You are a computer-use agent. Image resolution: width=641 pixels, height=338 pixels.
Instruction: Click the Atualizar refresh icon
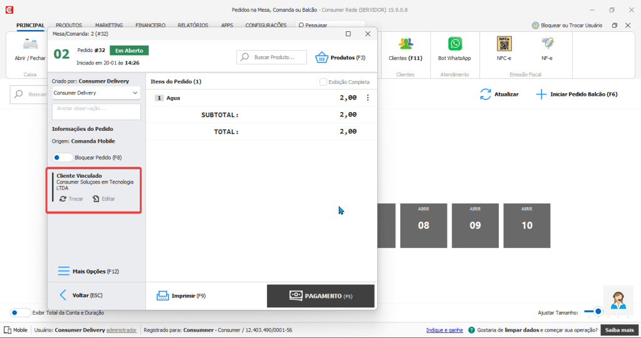coord(486,95)
